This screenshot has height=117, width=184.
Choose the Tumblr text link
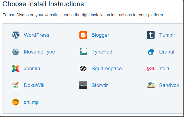pyautogui.click(x=167, y=35)
